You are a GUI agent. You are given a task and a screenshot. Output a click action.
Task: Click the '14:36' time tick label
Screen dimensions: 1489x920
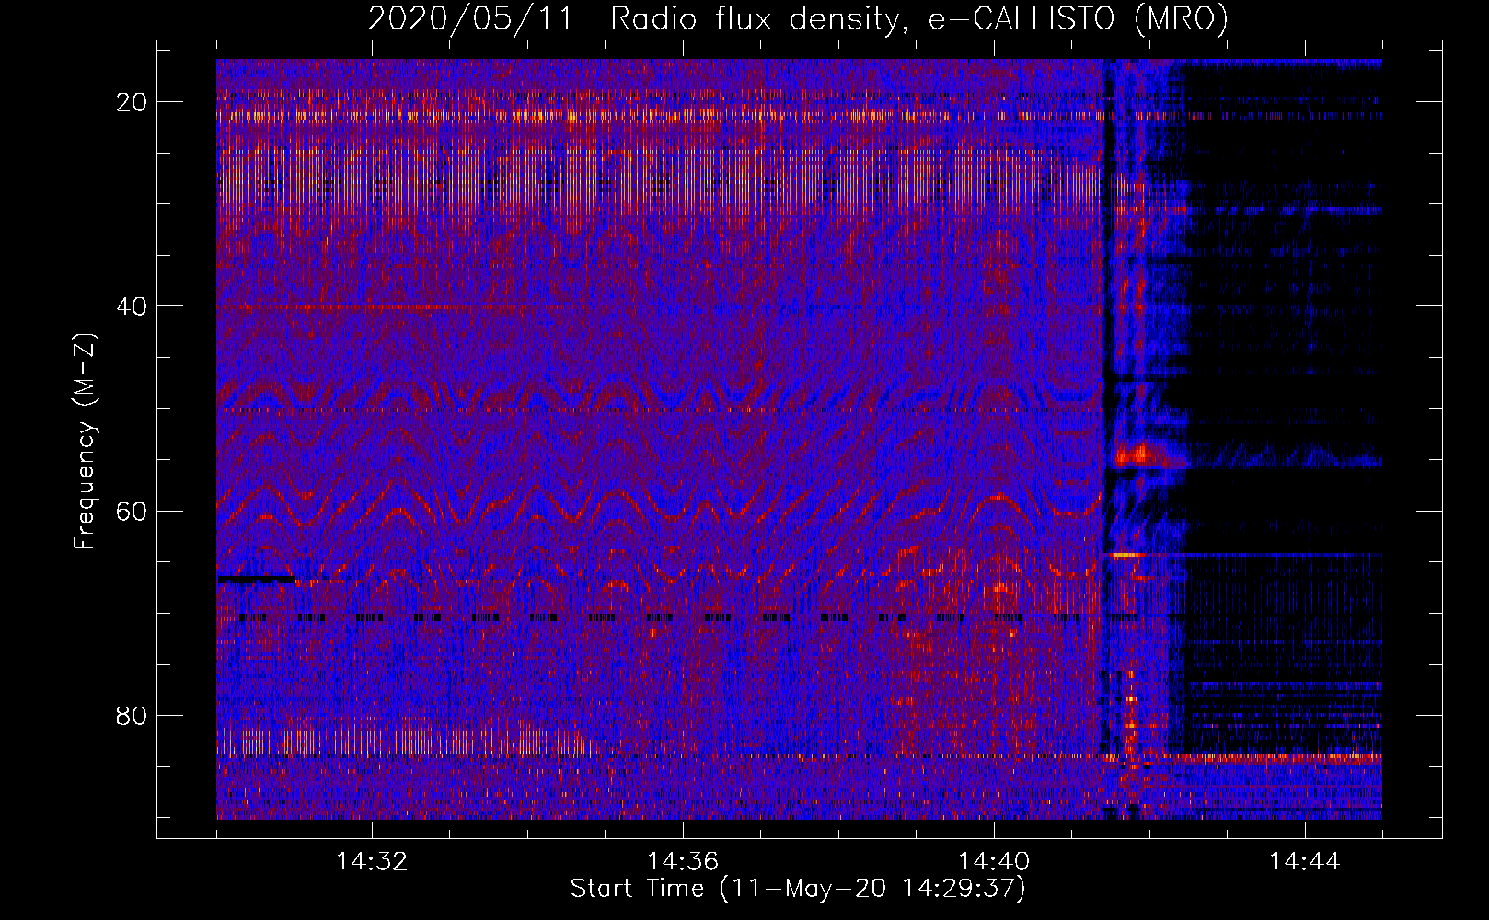point(683,862)
